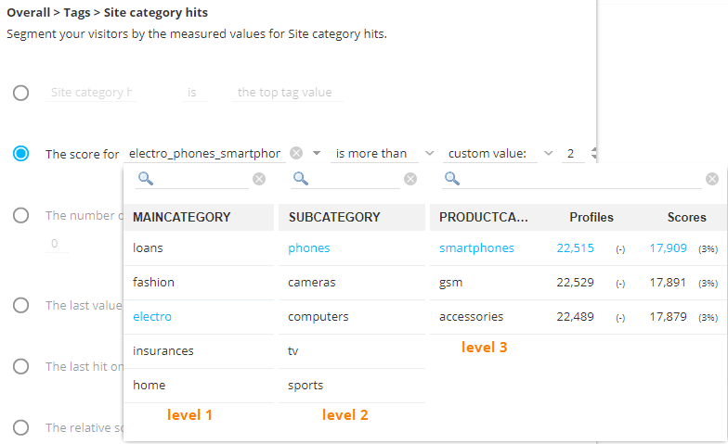The width and height of the screenshot is (728, 444).
Task: Select the 'The score for' radio option
Action: (x=20, y=154)
